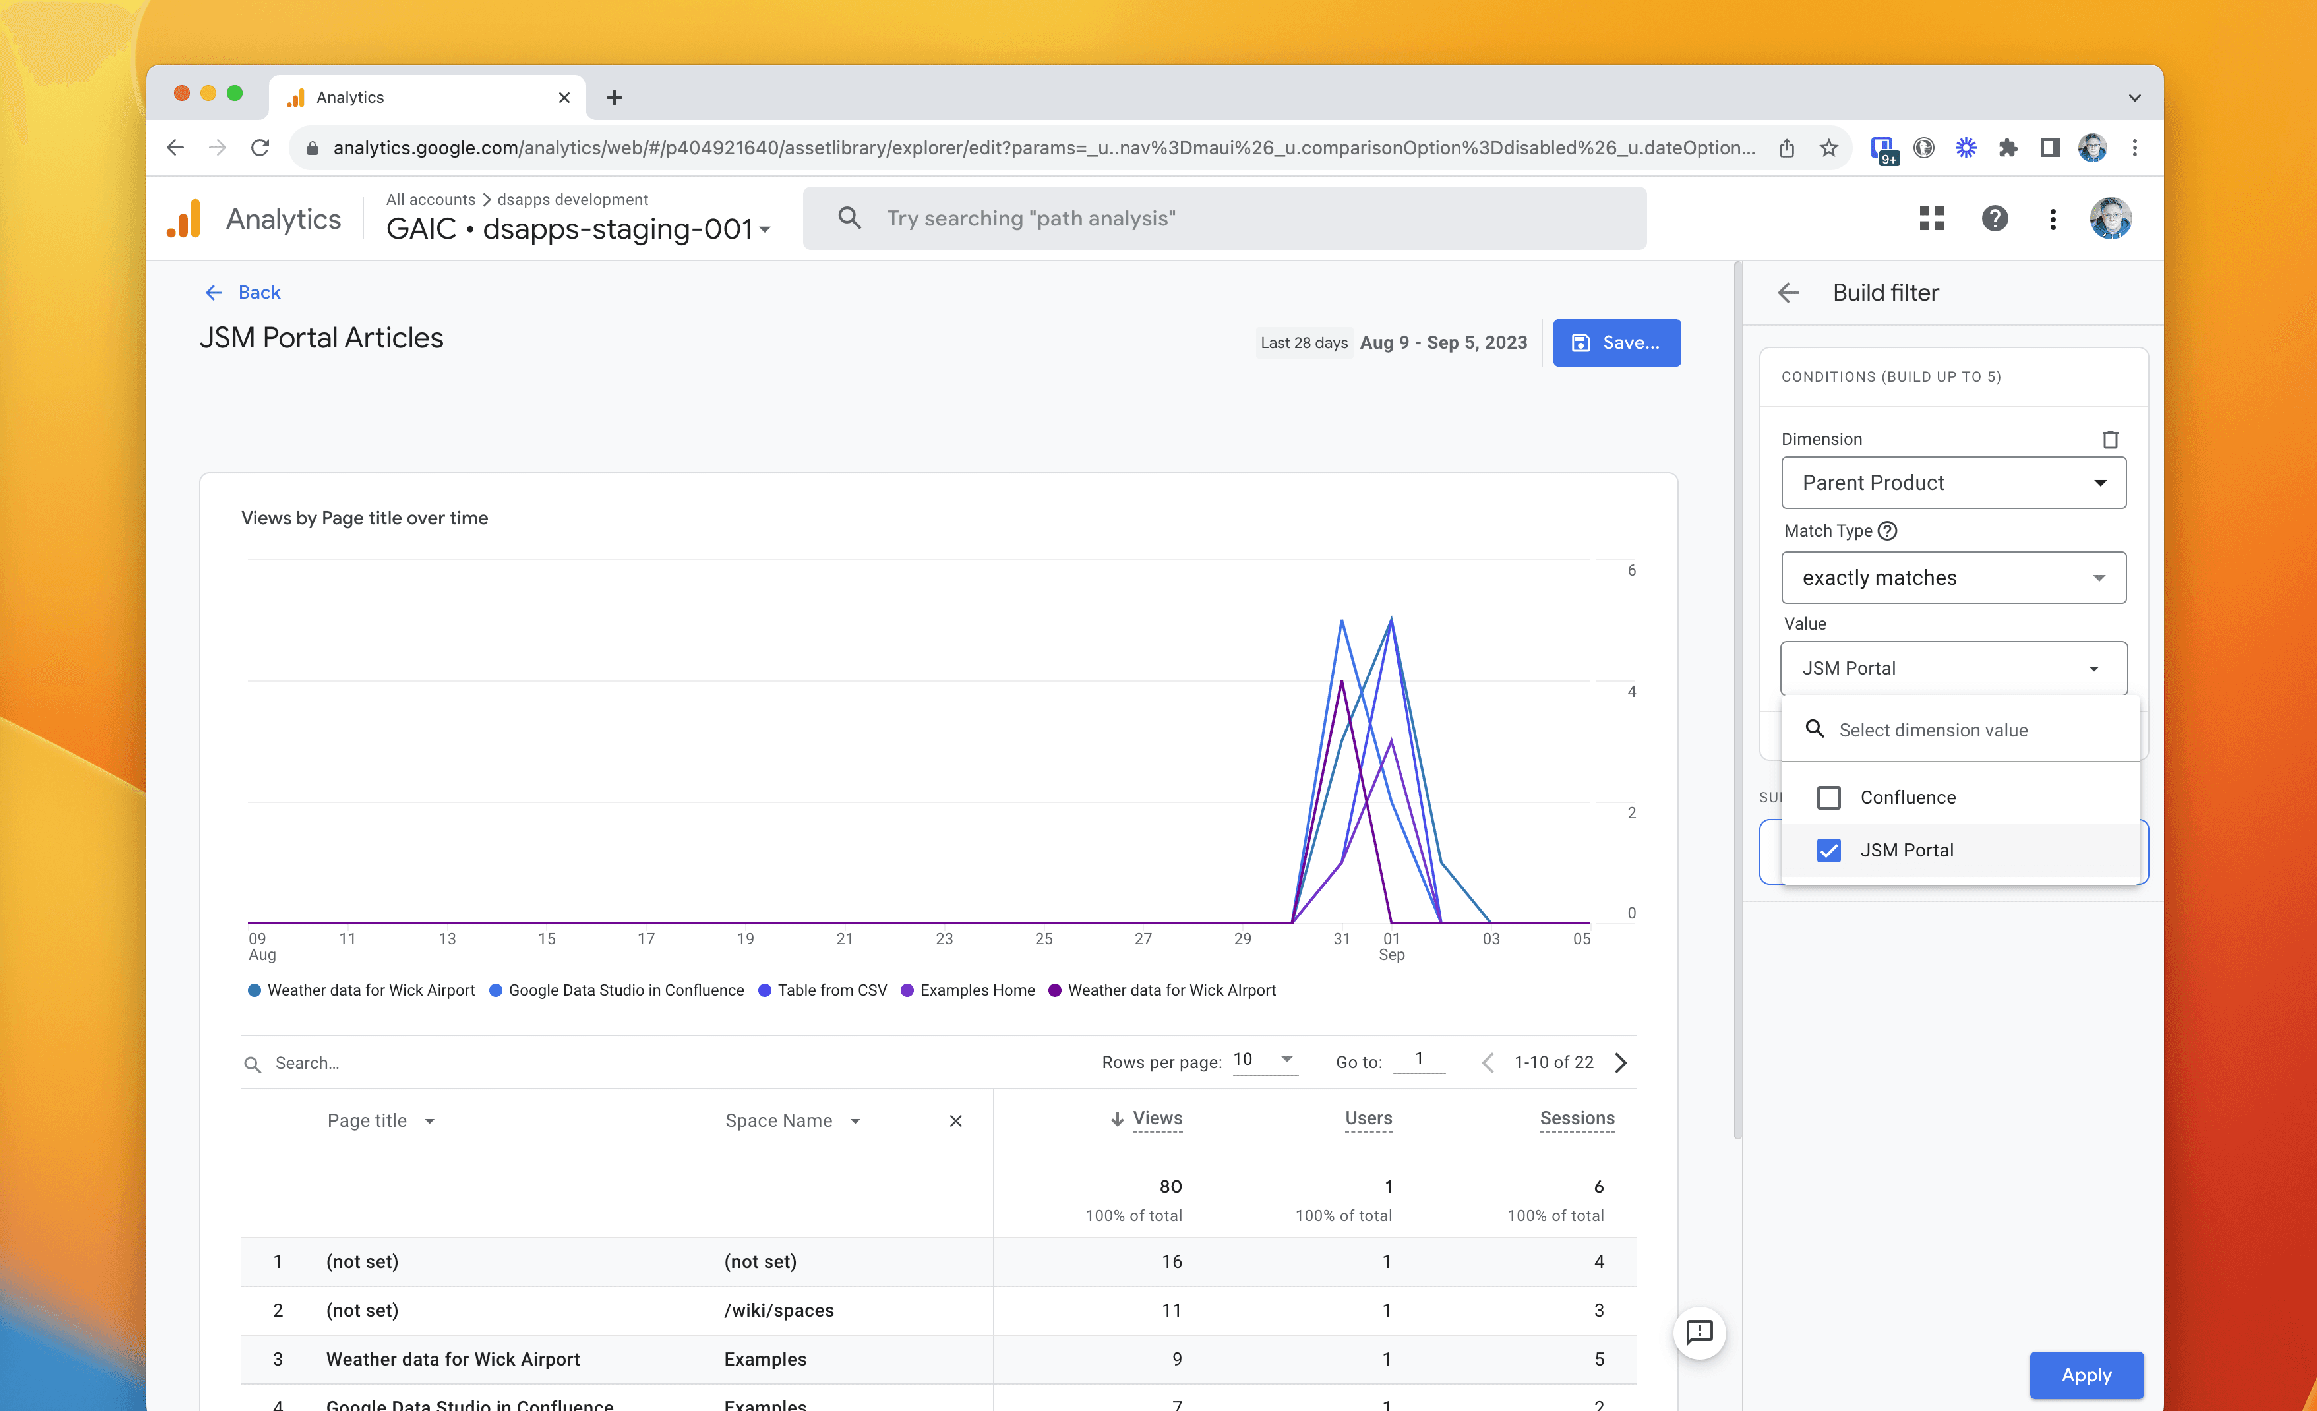Click the Match Type help icon
The image size is (2317, 1411).
coord(1887,531)
